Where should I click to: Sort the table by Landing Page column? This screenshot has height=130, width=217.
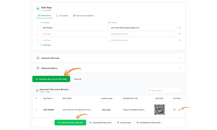[107, 98]
